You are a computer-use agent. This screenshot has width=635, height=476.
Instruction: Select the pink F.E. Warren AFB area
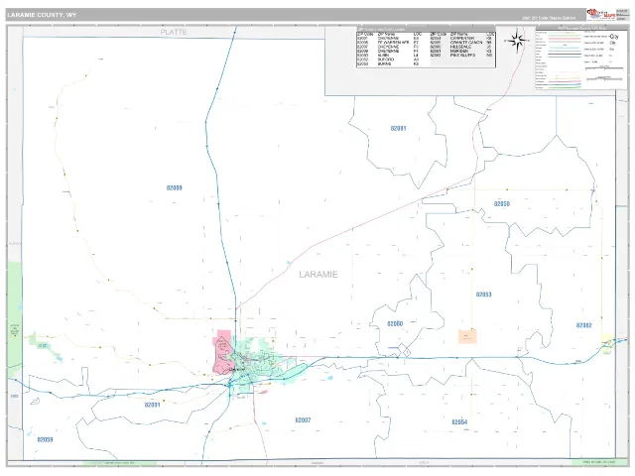click(x=222, y=352)
